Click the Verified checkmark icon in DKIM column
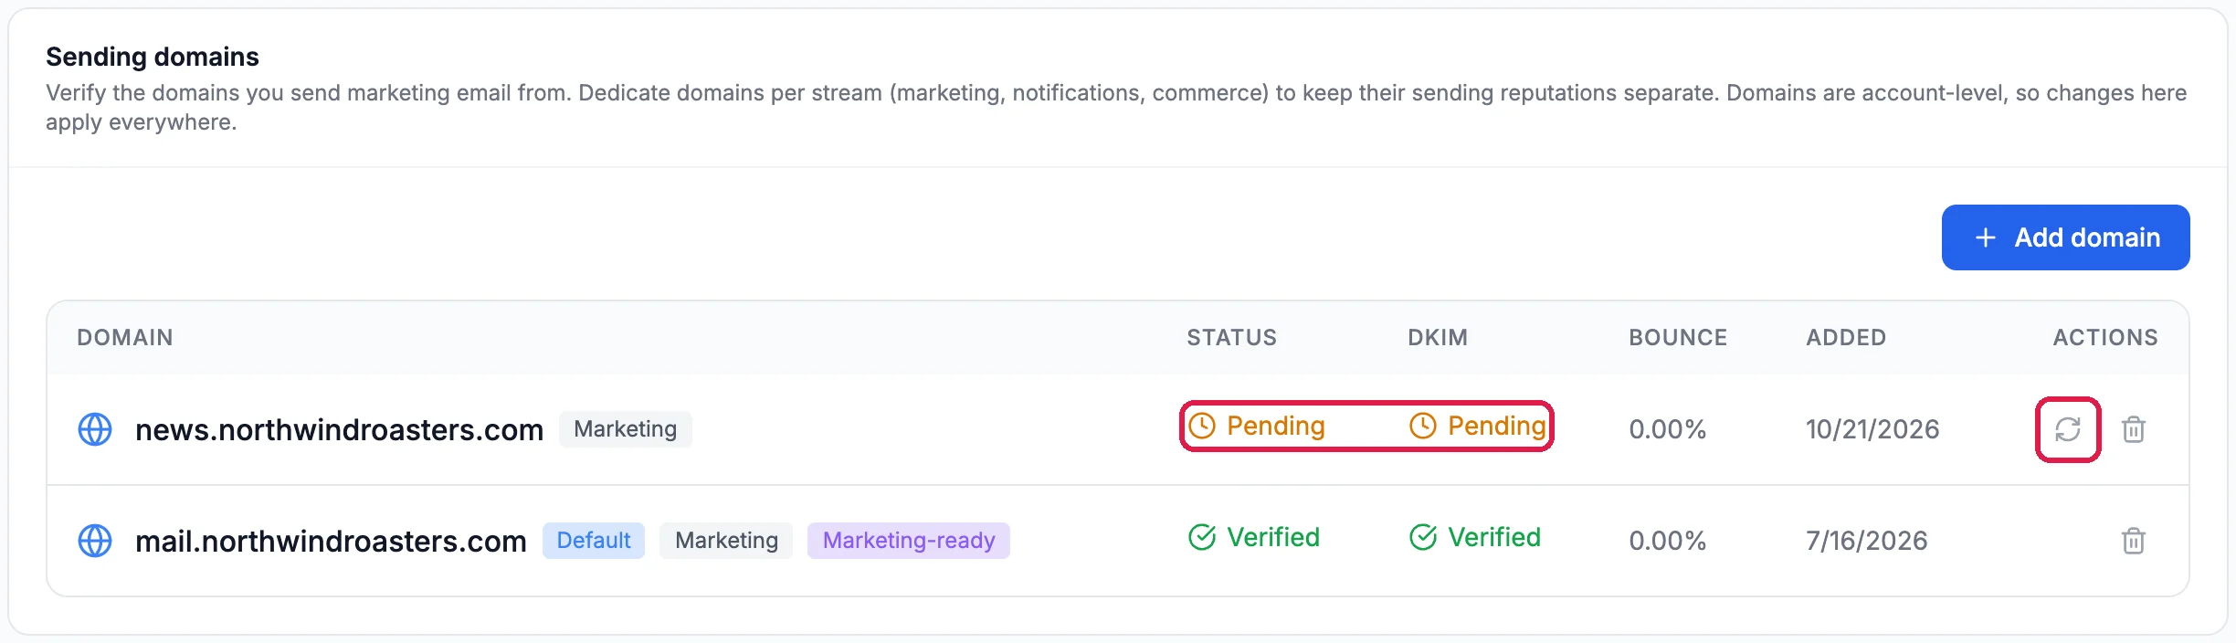This screenshot has width=2236, height=643. click(x=1423, y=537)
